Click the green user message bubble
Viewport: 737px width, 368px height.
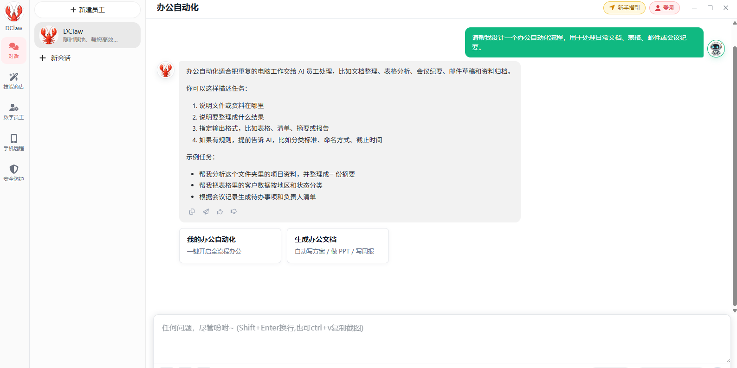coord(584,43)
